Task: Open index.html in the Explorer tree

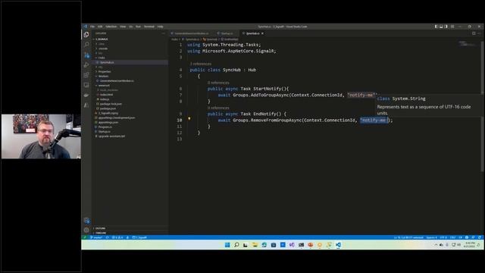Action: point(106,95)
